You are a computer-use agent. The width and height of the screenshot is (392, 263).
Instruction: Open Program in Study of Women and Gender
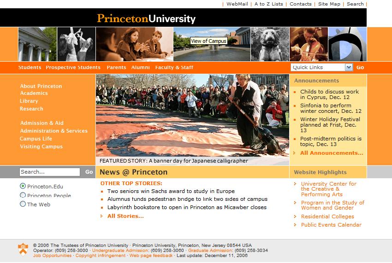coord(333,205)
